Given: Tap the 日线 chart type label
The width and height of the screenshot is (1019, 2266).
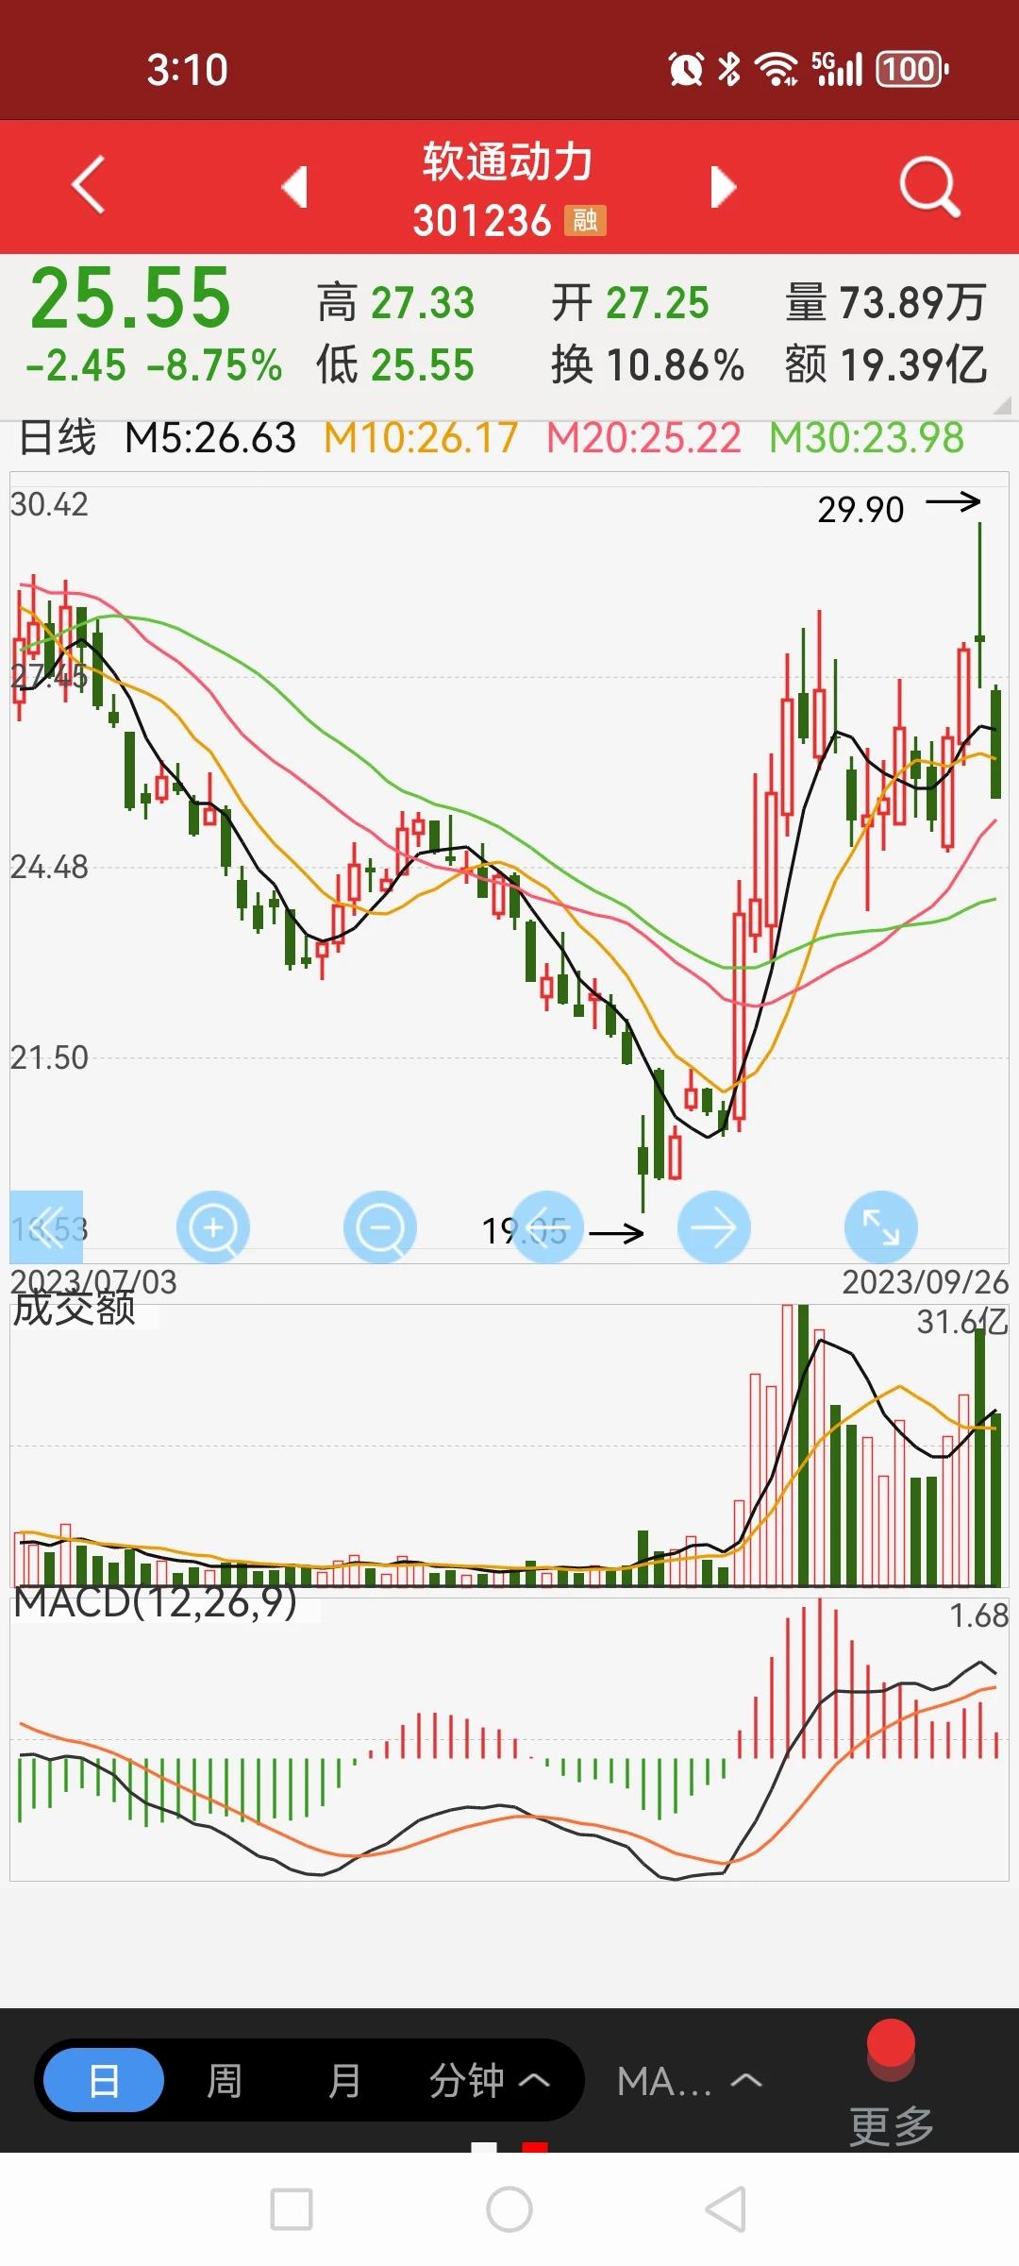Looking at the screenshot, I should pyautogui.click(x=58, y=438).
